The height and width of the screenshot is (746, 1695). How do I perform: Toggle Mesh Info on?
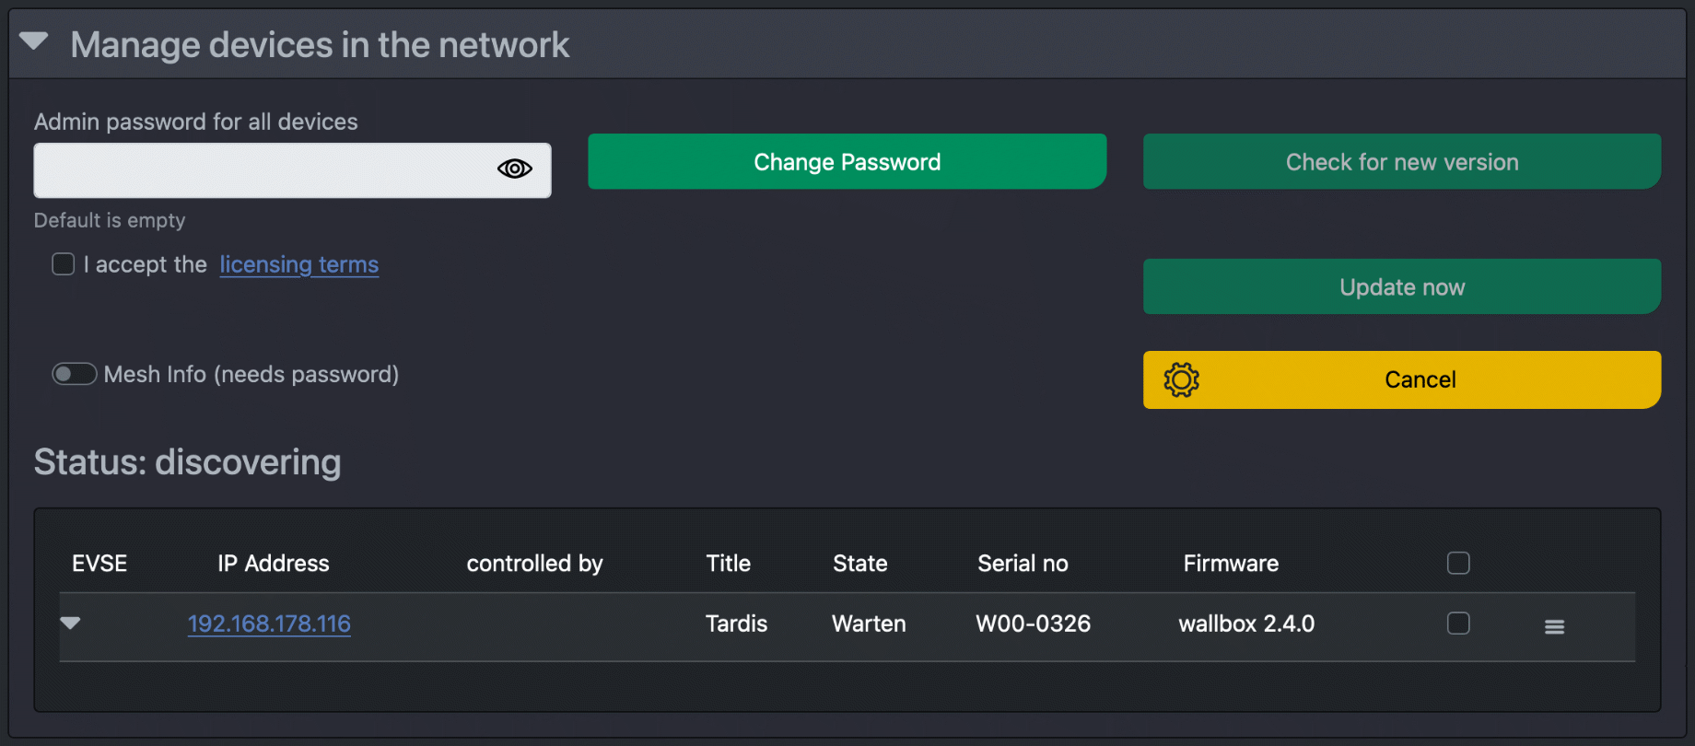(74, 374)
